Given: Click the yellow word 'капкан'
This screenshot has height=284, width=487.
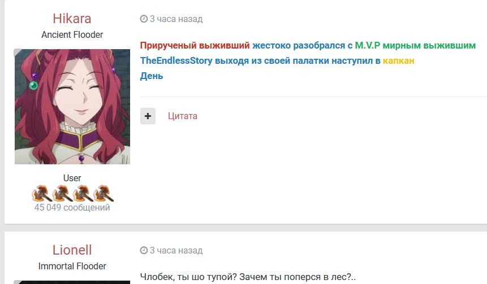Looking at the screenshot, I should 399,61.
